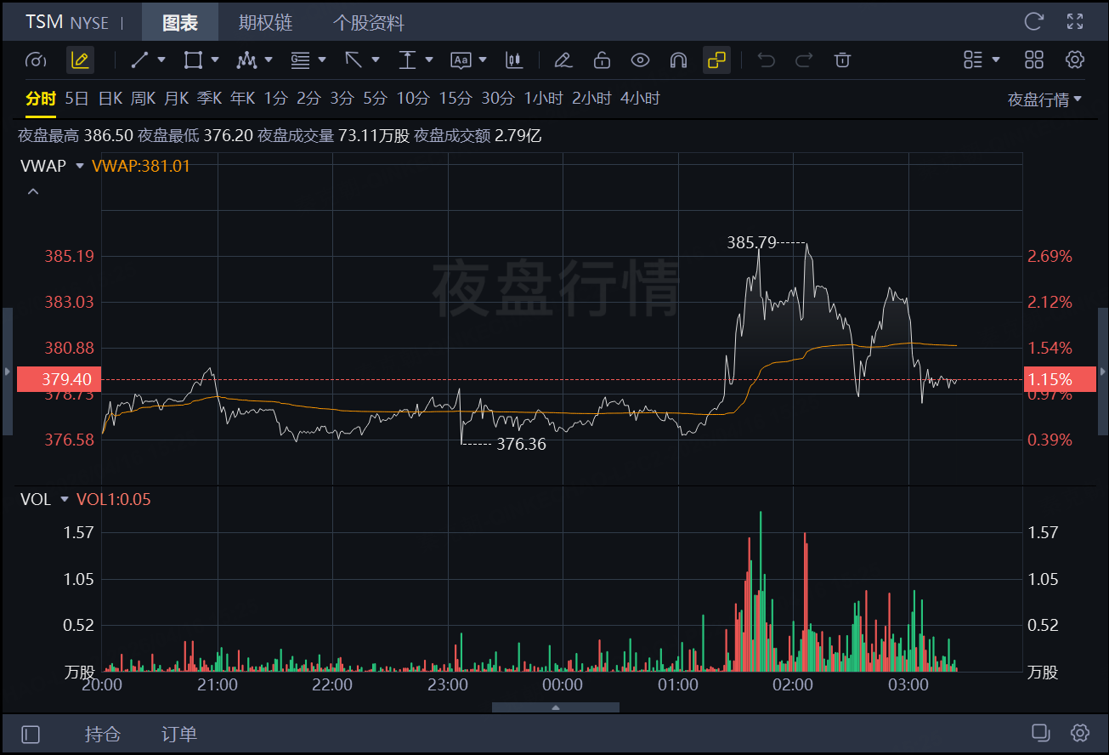Collapse the chart pane with the up chevron
Screen dimensions: 1109x755
click(33, 192)
